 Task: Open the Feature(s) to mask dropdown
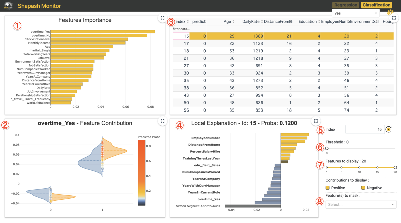coord(361,204)
